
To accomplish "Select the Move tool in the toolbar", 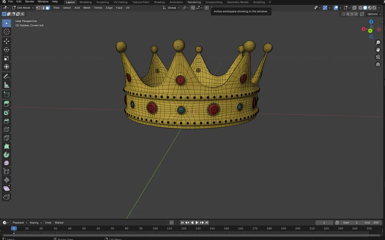I will pyautogui.click(x=6, y=41).
